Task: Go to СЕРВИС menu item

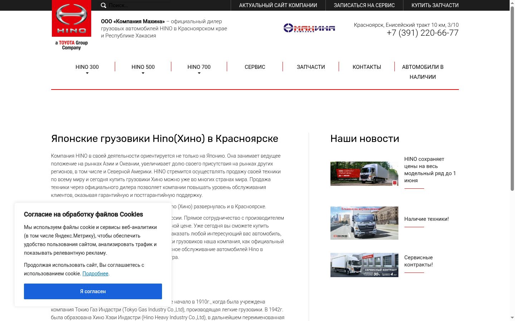Action: [255, 67]
